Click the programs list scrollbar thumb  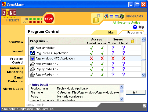[x=143, y=60]
